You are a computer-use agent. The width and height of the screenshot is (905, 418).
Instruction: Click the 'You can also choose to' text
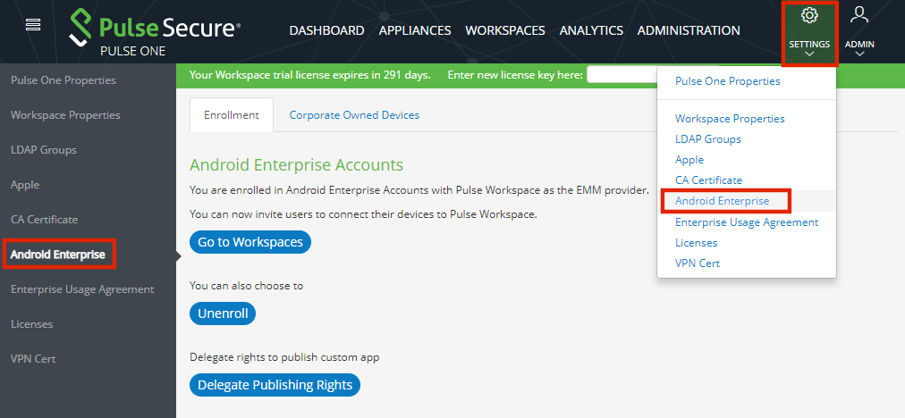pyautogui.click(x=247, y=286)
